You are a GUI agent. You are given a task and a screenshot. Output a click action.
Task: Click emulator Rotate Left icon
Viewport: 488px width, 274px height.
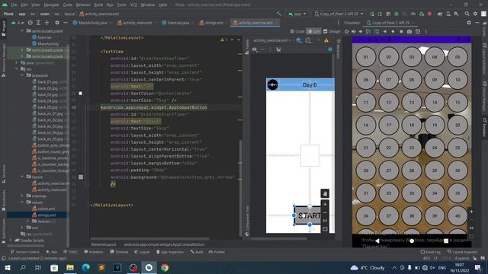(x=368, y=31)
